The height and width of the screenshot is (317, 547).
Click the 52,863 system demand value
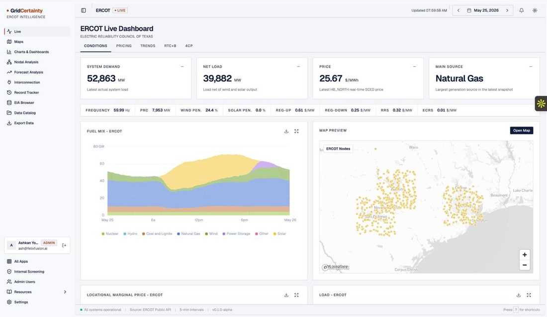click(x=101, y=79)
